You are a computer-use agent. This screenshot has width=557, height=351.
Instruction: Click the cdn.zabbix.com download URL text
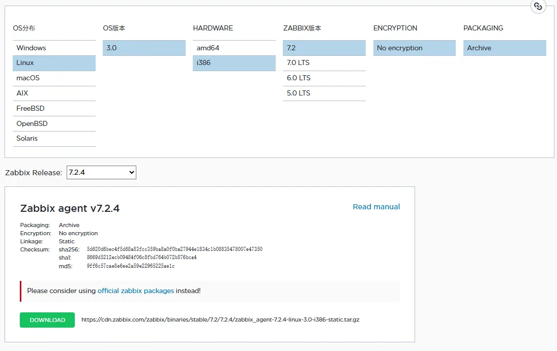point(220,320)
